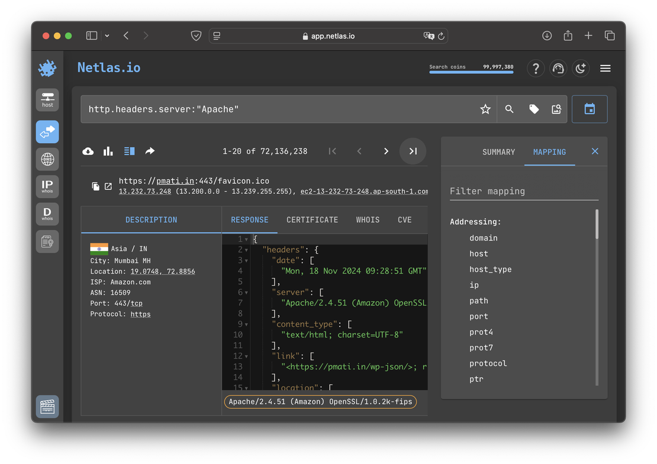Toggle dark theme with the moon icon

click(581, 68)
